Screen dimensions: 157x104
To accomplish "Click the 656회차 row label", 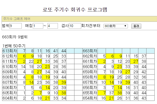I will [90, 88].
